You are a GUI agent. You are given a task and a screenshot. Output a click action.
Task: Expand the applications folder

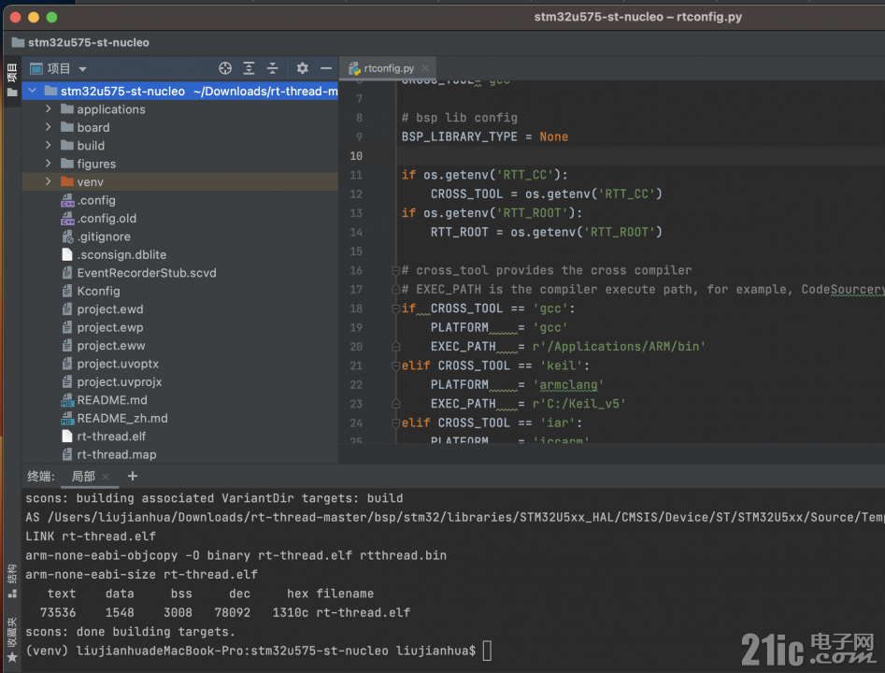48,109
